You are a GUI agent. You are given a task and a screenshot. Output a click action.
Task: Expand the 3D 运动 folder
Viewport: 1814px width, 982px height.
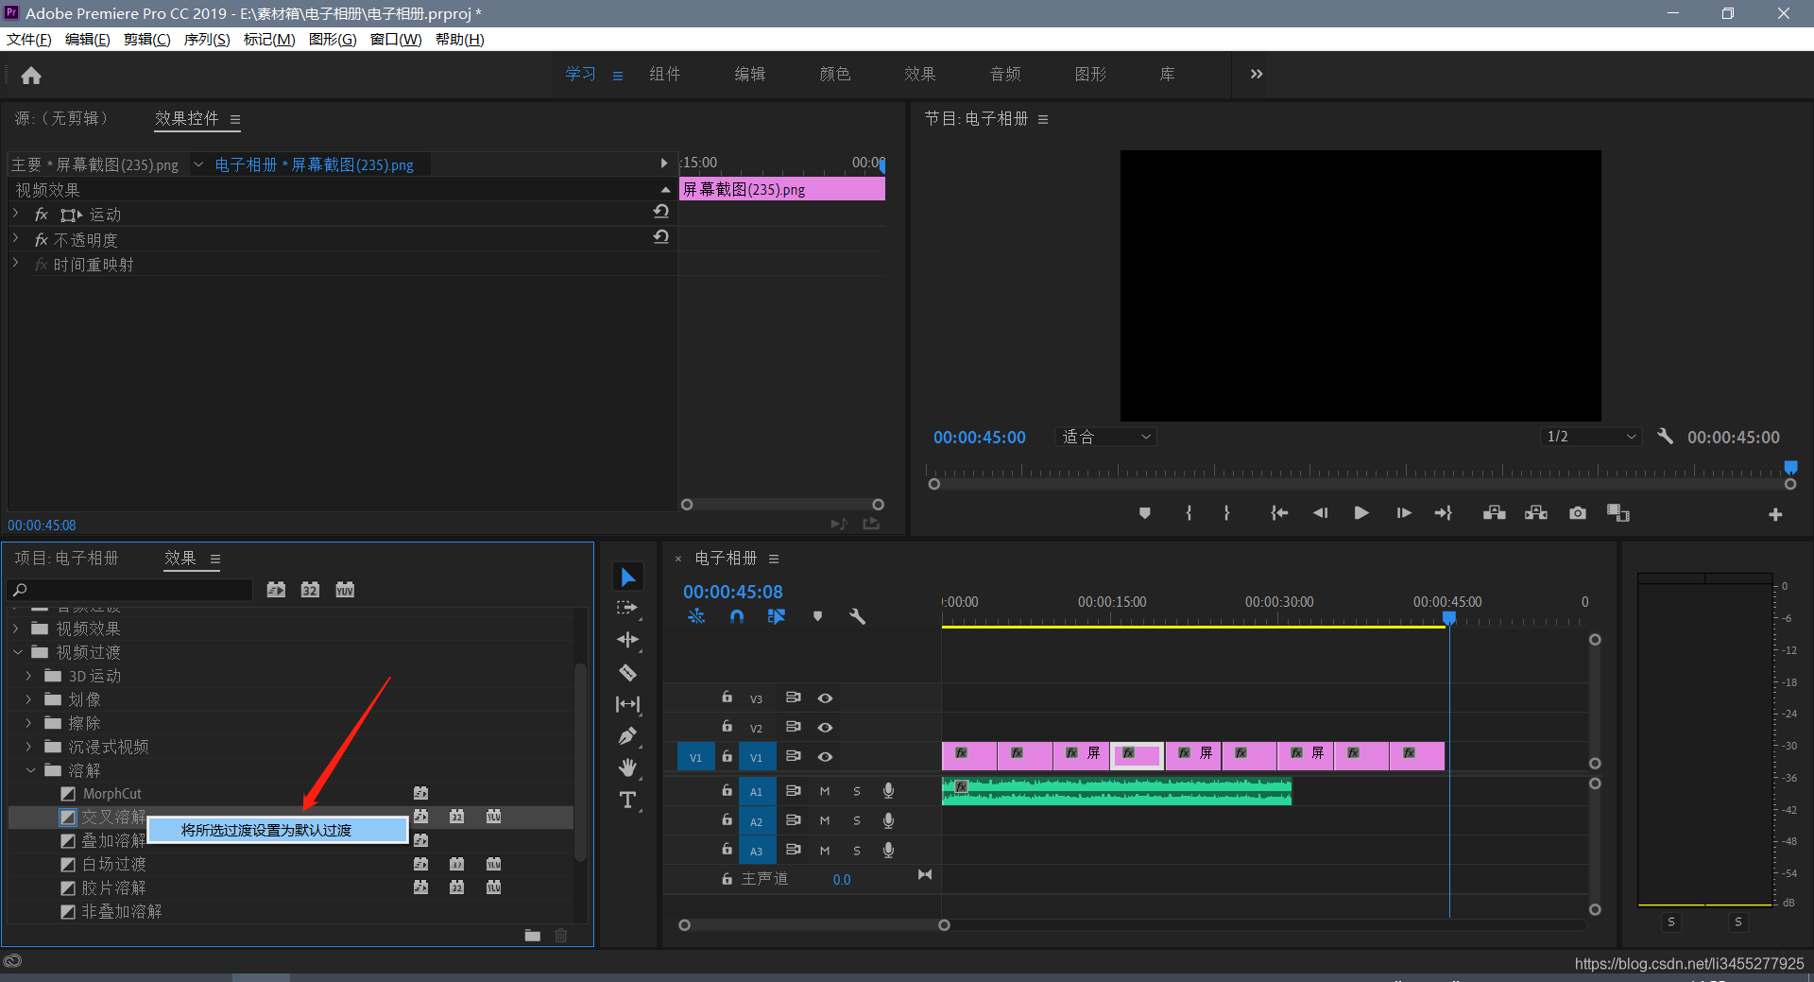point(28,676)
